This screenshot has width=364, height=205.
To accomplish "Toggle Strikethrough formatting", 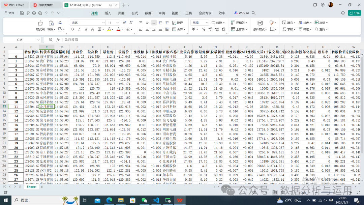I will pyautogui.click(x=92, y=29).
